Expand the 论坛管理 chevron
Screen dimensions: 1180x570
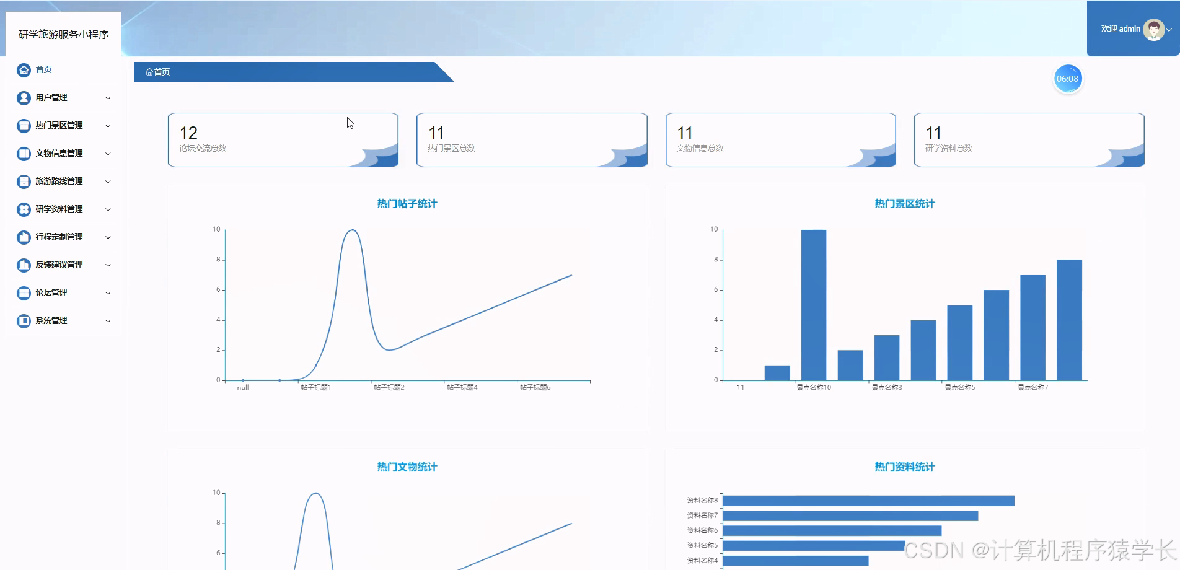click(x=108, y=293)
